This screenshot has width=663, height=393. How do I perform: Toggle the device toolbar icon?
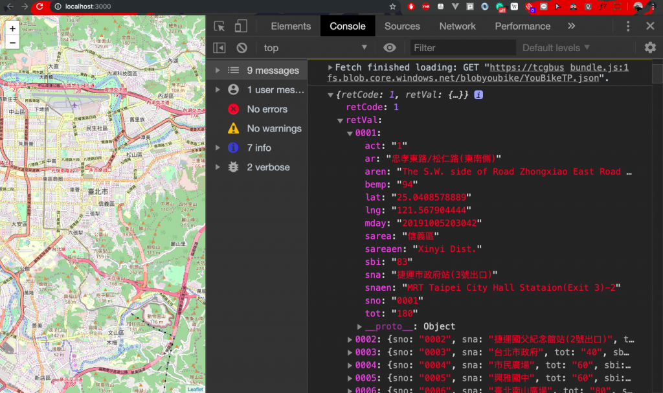point(241,27)
